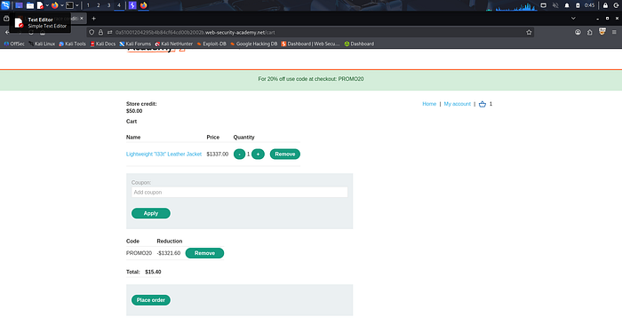
Task: Open the Firefox hamburger menu
Action: coord(614,33)
